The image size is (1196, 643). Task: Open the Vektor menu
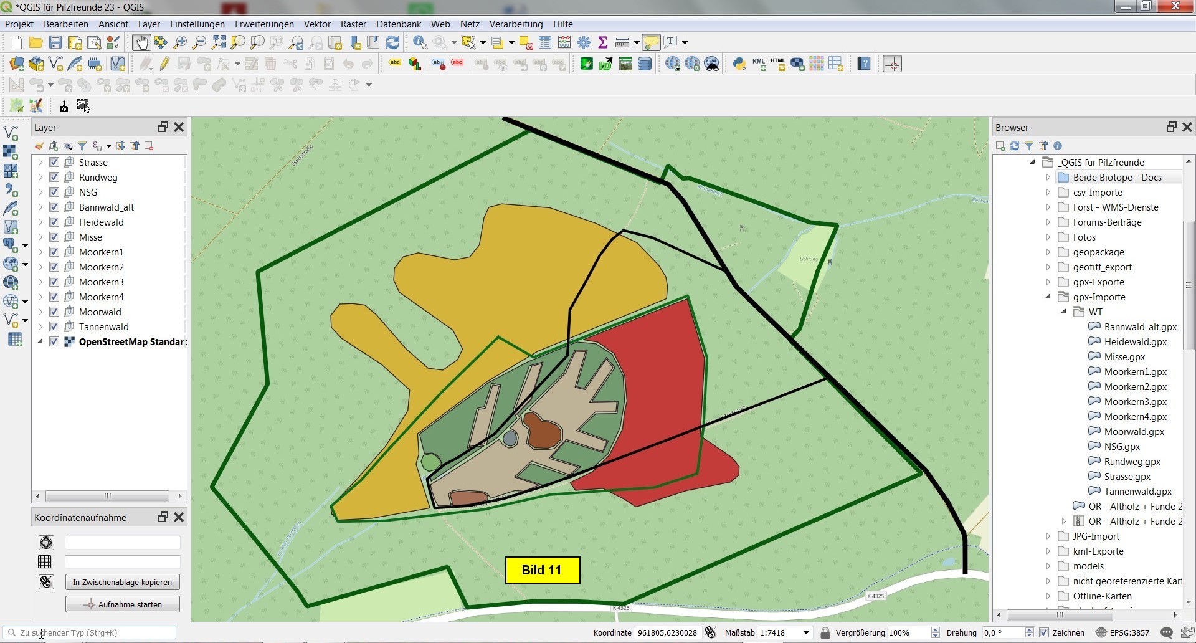pos(316,24)
